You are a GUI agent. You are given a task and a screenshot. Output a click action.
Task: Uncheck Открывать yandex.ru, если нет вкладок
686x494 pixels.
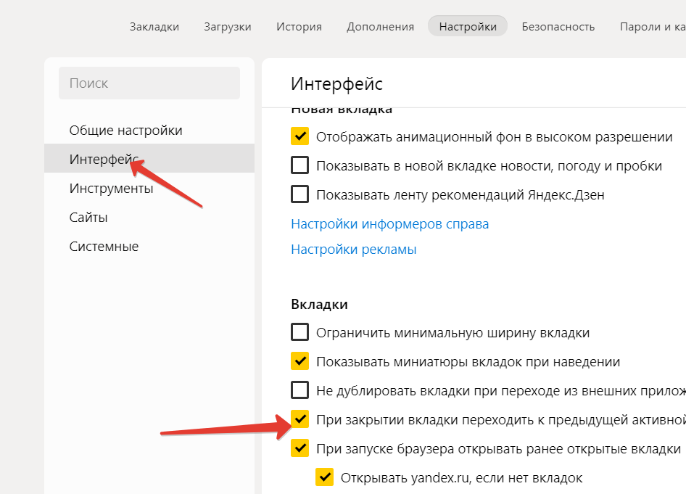click(x=324, y=477)
